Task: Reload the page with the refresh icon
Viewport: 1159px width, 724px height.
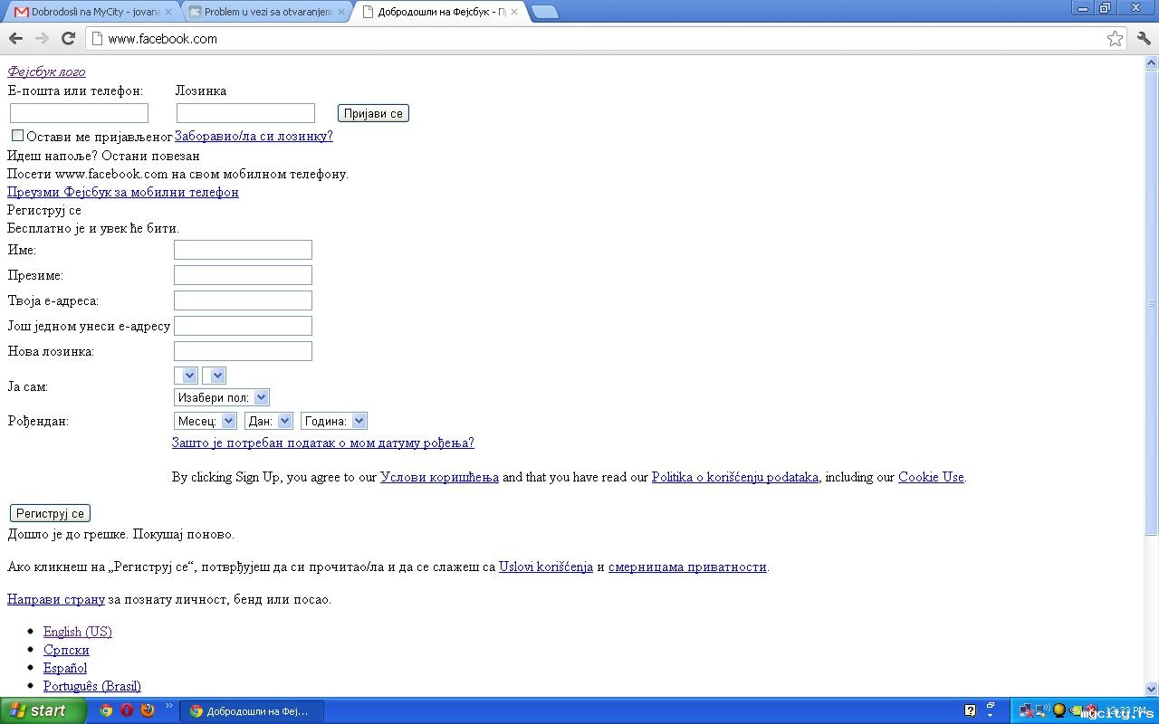Action: coord(68,38)
